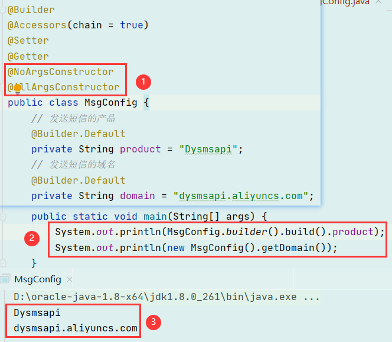Click the first @Builder.Default above product

pyautogui.click(x=79, y=134)
